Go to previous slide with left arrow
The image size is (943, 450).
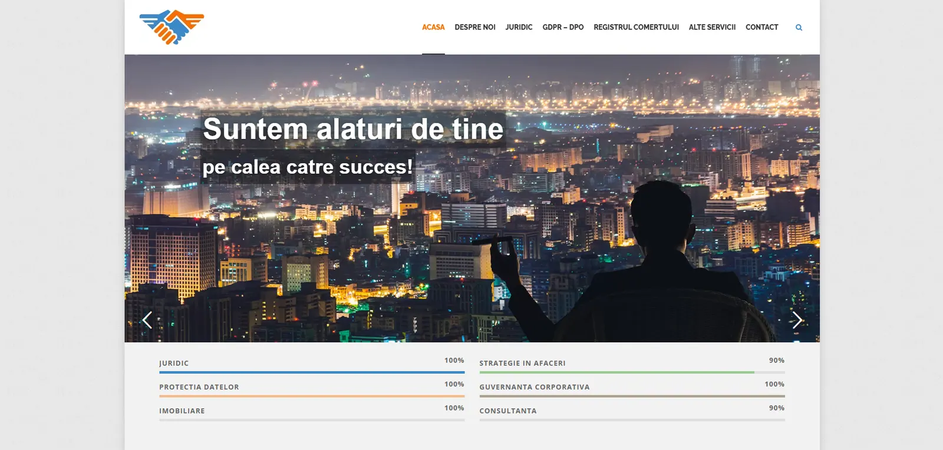tap(147, 320)
